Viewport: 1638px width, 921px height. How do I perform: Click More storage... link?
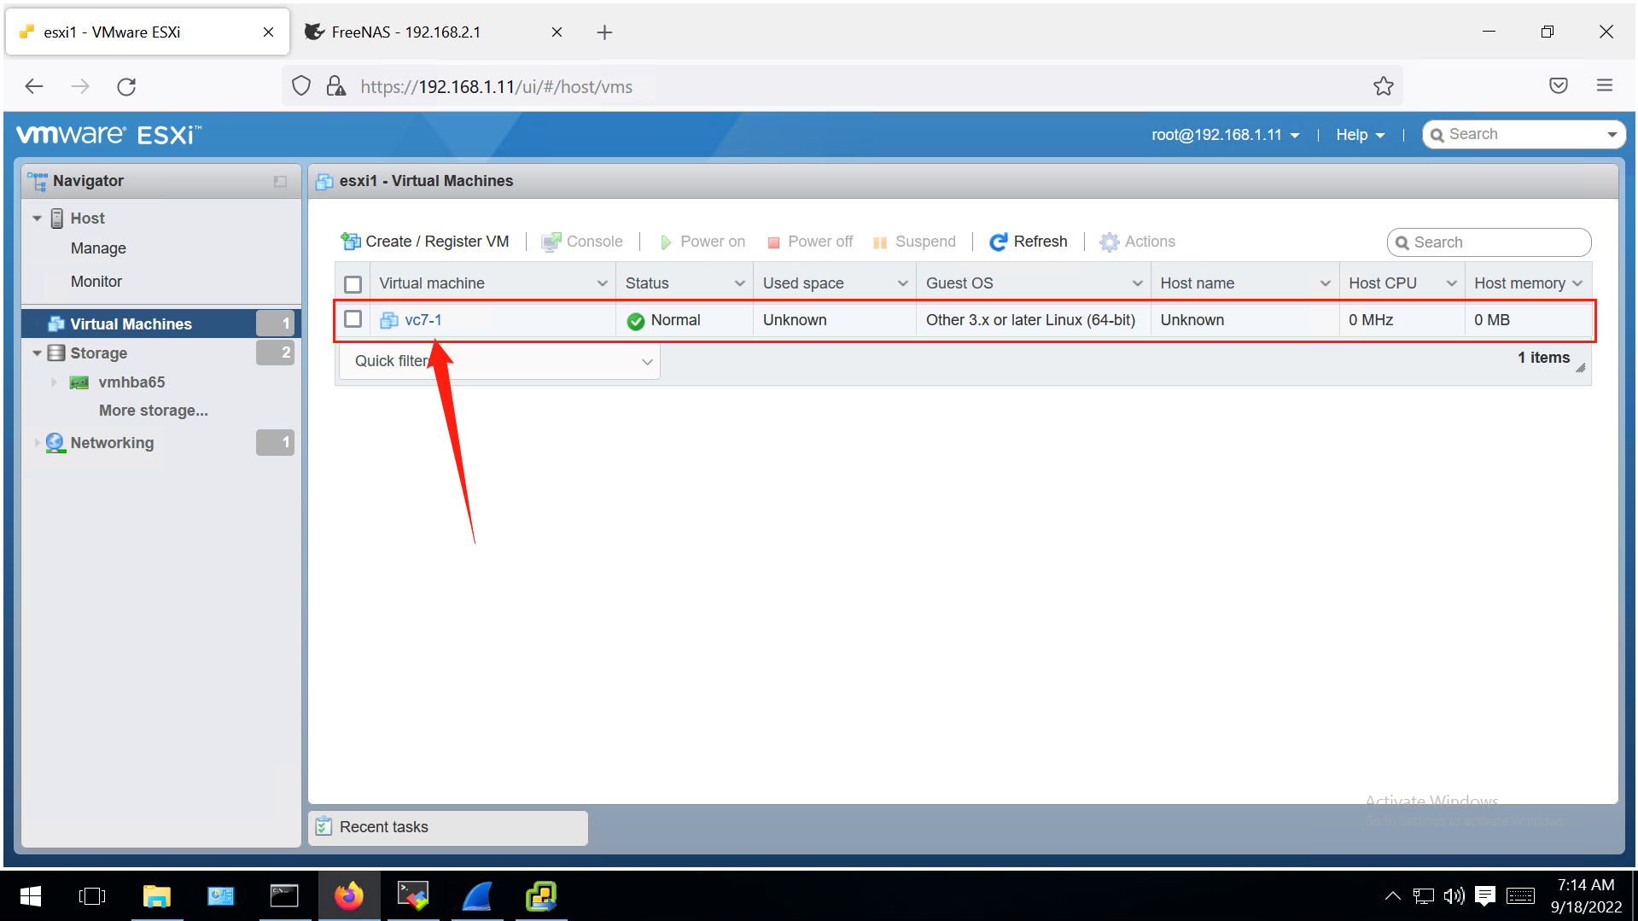(154, 411)
